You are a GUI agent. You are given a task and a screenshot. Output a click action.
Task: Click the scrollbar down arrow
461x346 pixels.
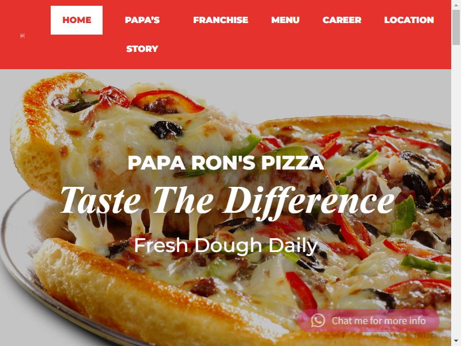click(456, 342)
